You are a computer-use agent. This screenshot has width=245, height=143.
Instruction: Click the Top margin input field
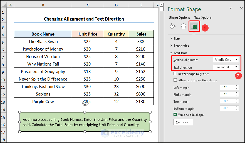point(227,101)
